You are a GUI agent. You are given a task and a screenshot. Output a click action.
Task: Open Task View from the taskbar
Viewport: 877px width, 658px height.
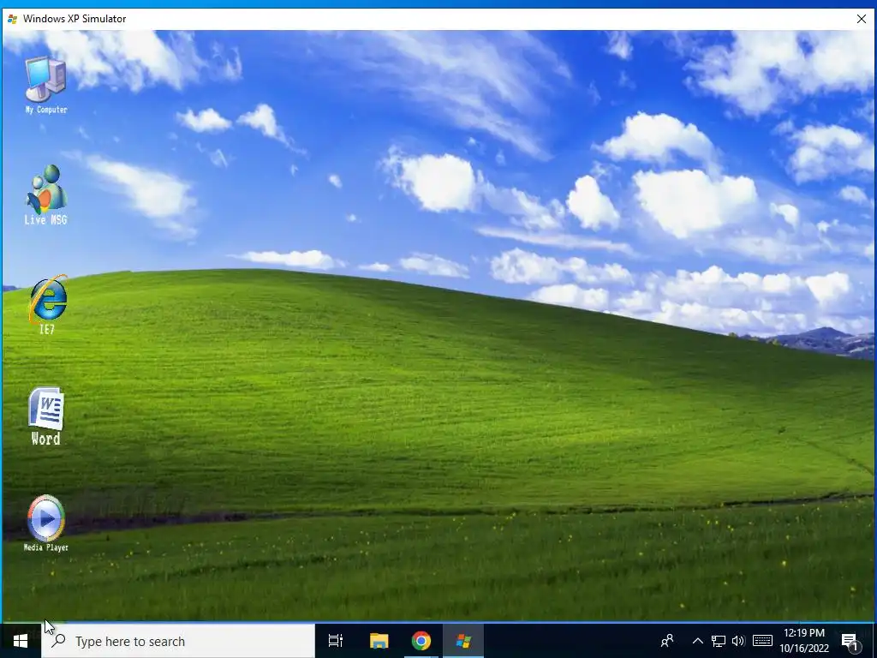pyautogui.click(x=336, y=641)
